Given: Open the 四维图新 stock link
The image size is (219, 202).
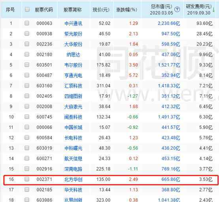Looking at the screenshot, I should coord(73,96).
